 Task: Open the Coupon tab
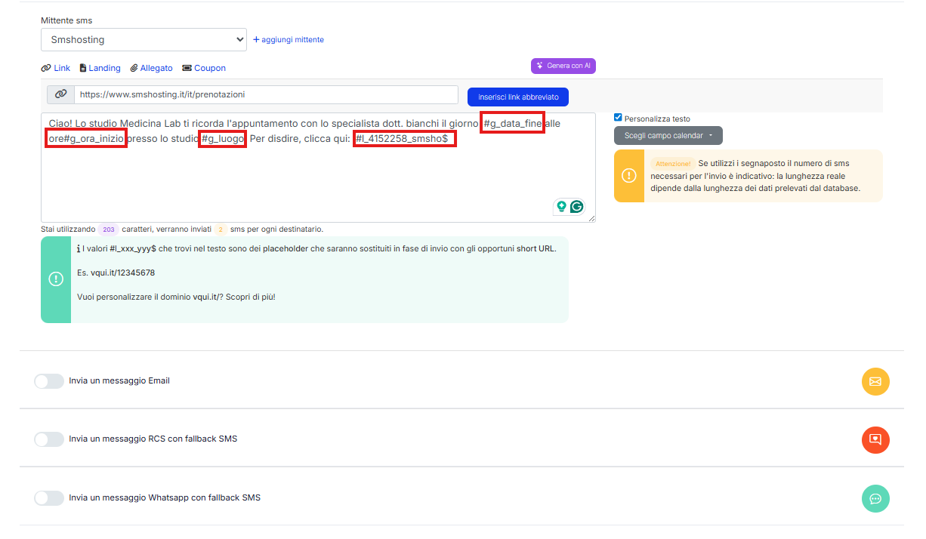(204, 68)
